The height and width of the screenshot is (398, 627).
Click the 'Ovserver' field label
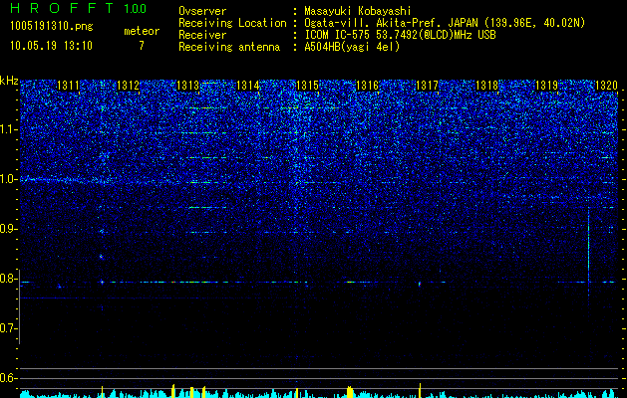(x=202, y=11)
